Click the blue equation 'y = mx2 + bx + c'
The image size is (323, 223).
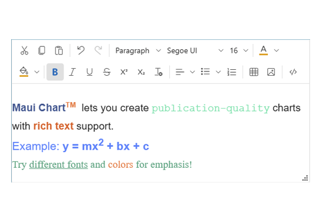pyautogui.click(x=106, y=146)
